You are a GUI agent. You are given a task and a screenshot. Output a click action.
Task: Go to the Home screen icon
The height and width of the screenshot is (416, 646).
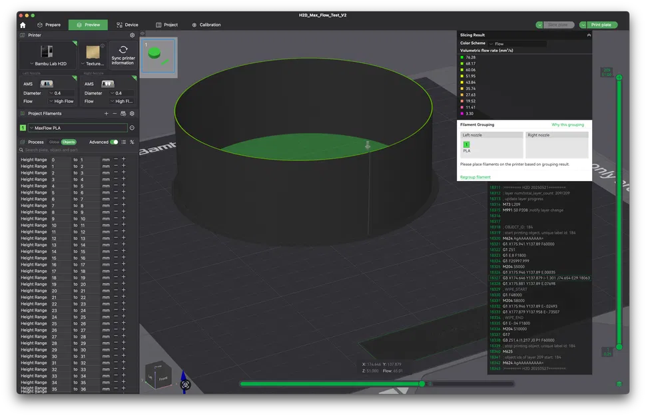click(23, 25)
